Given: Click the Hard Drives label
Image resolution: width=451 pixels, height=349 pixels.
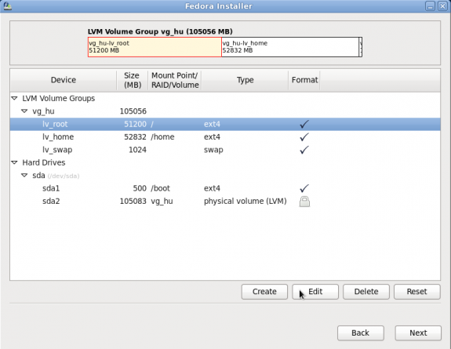Looking at the screenshot, I should pyautogui.click(x=44, y=162).
